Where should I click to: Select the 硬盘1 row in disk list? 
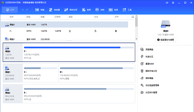coord(64,39)
